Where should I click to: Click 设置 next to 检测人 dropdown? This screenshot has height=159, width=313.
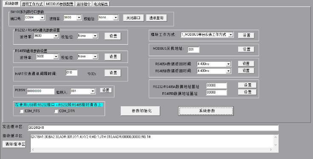pos(106,90)
